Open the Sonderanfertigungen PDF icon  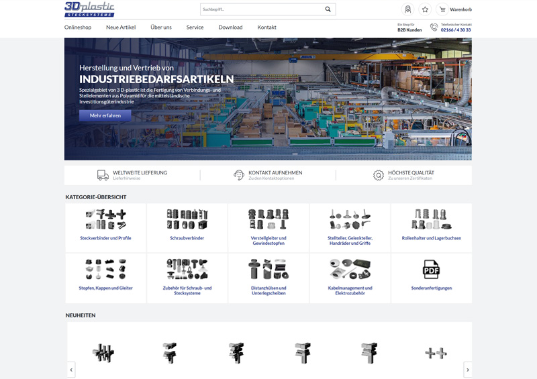pyautogui.click(x=431, y=270)
